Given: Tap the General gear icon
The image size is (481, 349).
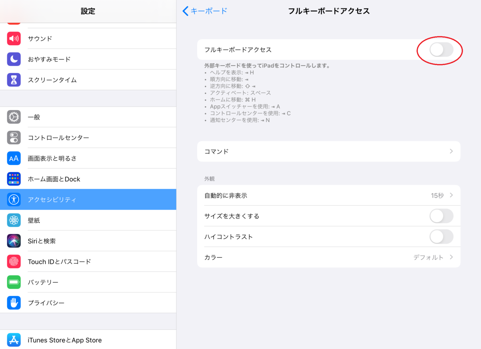Looking at the screenshot, I should point(14,117).
